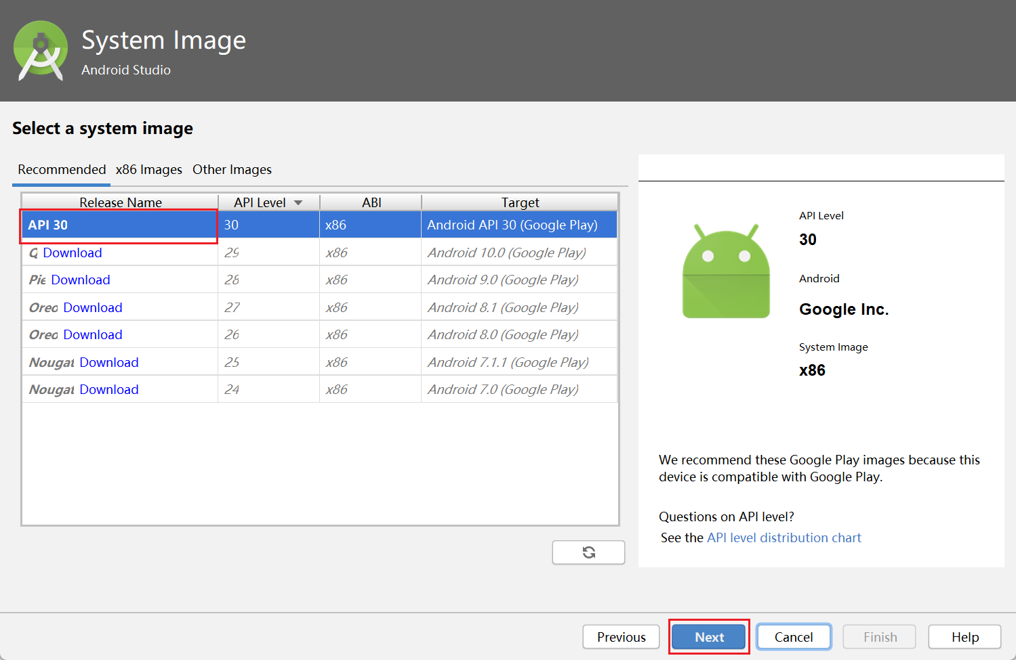
Task: Download the Q system image
Action: pos(73,252)
